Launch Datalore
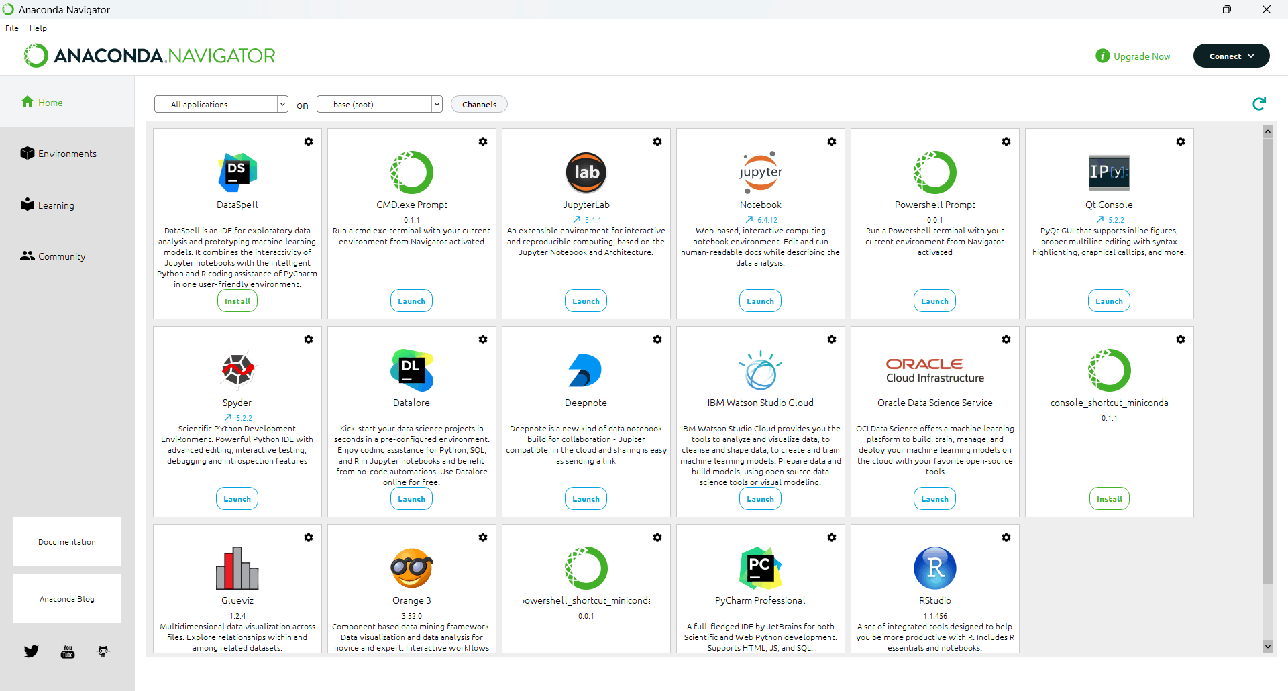Viewport: 1288px width, 691px height. pyautogui.click(x=412, y=499)
